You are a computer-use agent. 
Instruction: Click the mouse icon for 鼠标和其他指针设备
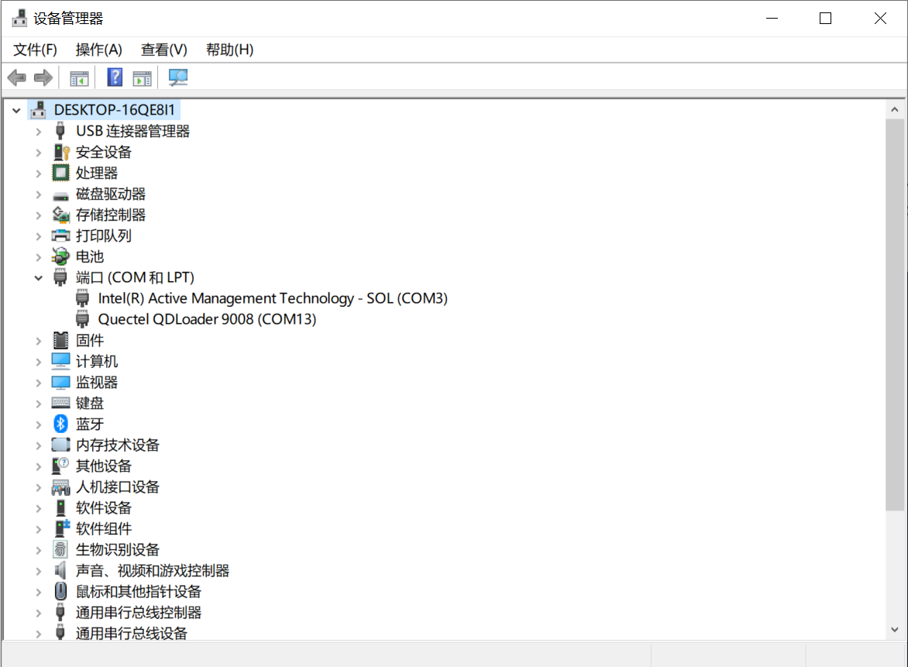60,591
